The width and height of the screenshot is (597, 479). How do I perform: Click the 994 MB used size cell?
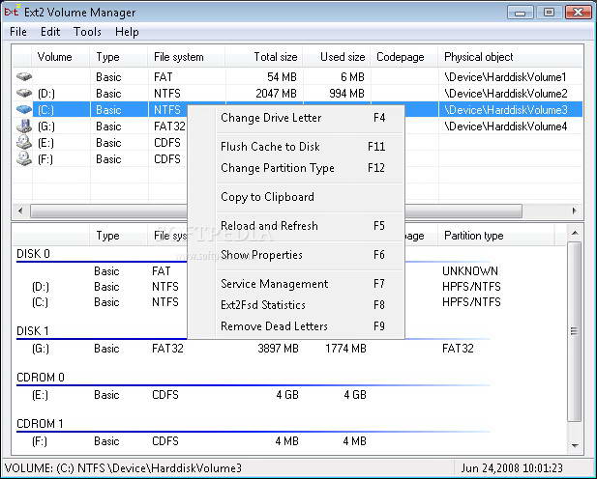tap(346, 94)
